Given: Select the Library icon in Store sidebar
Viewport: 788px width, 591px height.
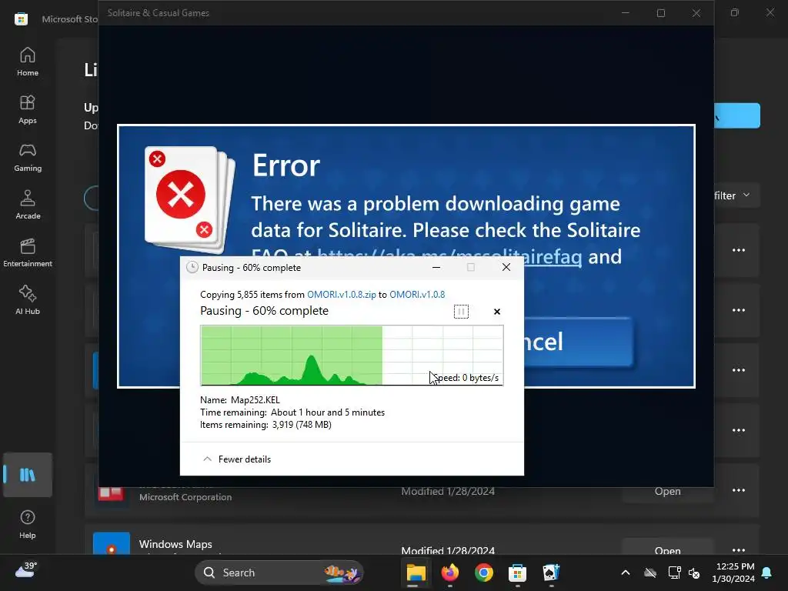Looking at the screenshot, I should pyautogui.click(x=28, y=475).
